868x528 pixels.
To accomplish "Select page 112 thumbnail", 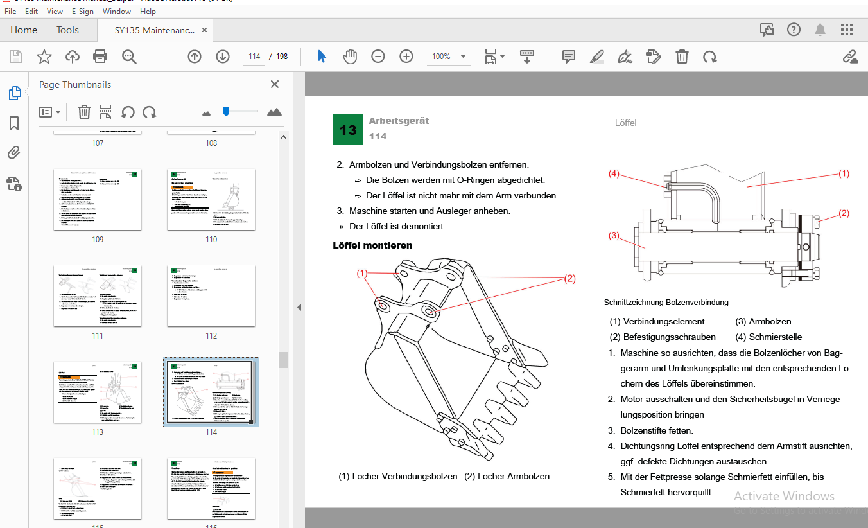I will [x=211, y=296].
